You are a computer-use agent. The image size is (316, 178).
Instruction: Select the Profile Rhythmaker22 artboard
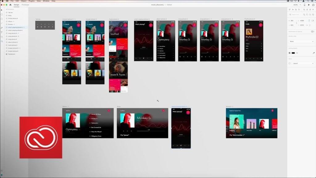[254, 41]
